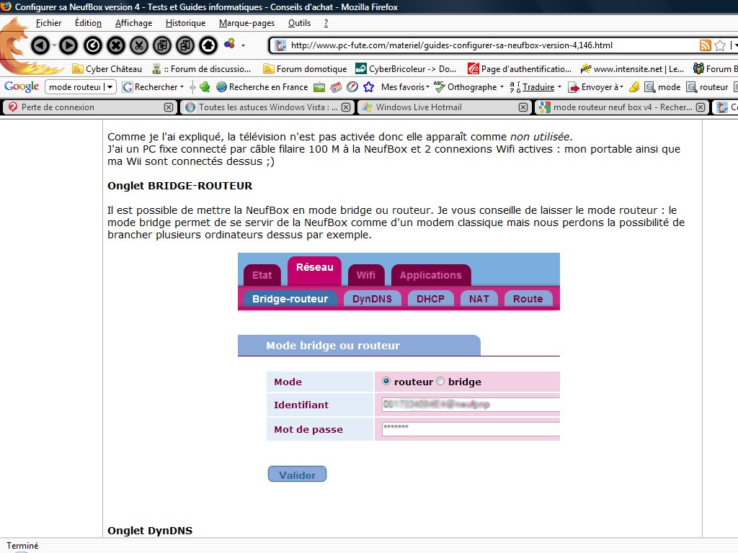Open the Marque-pages menu
738x553 pixels.
pos(247,23)
